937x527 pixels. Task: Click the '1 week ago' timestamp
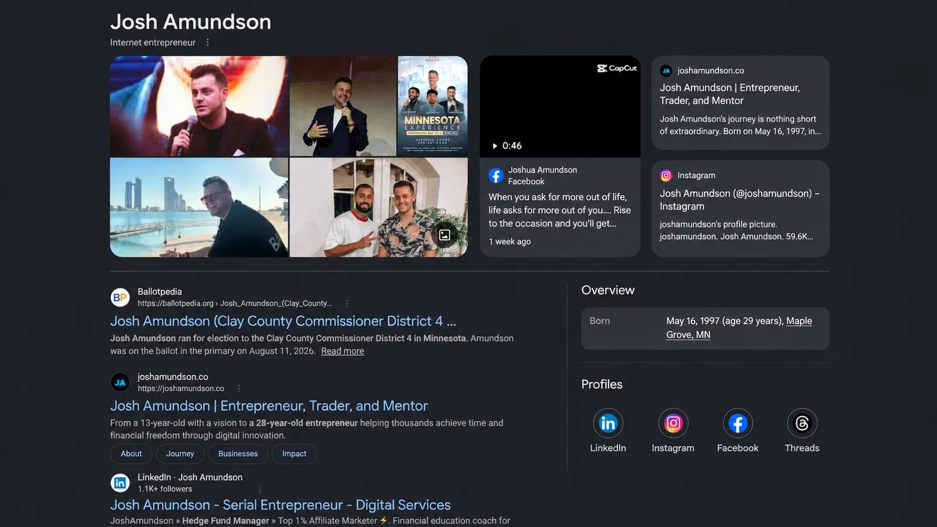coord(509,241)
